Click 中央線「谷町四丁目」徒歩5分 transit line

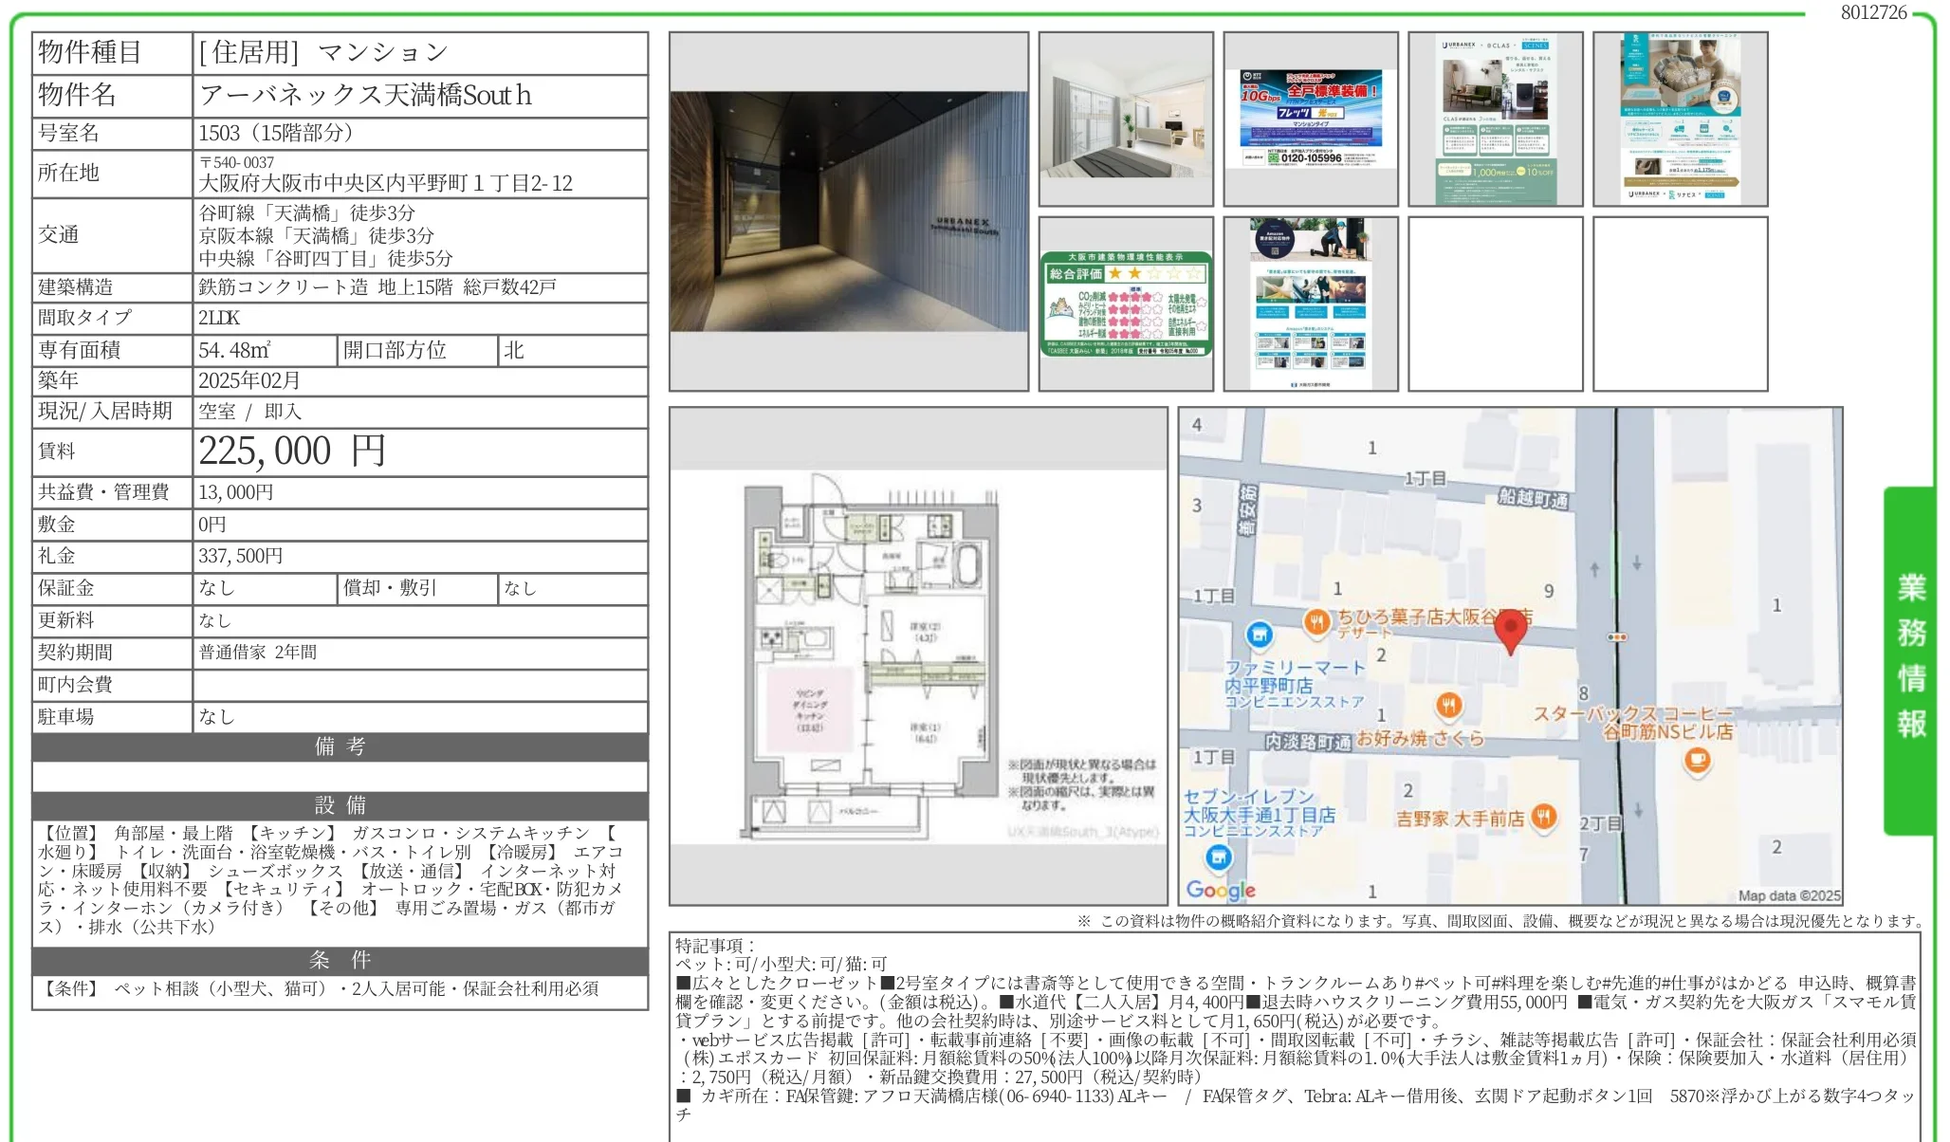(x=325, y=258)
